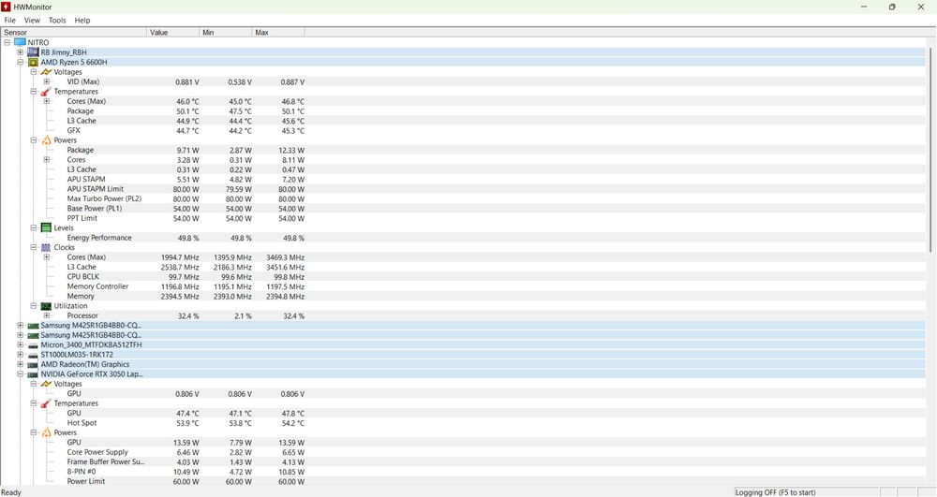Select the NVIDIA Power Limit row
The width and height of the screenshot is (937, 497).
(x=463, y=481)
